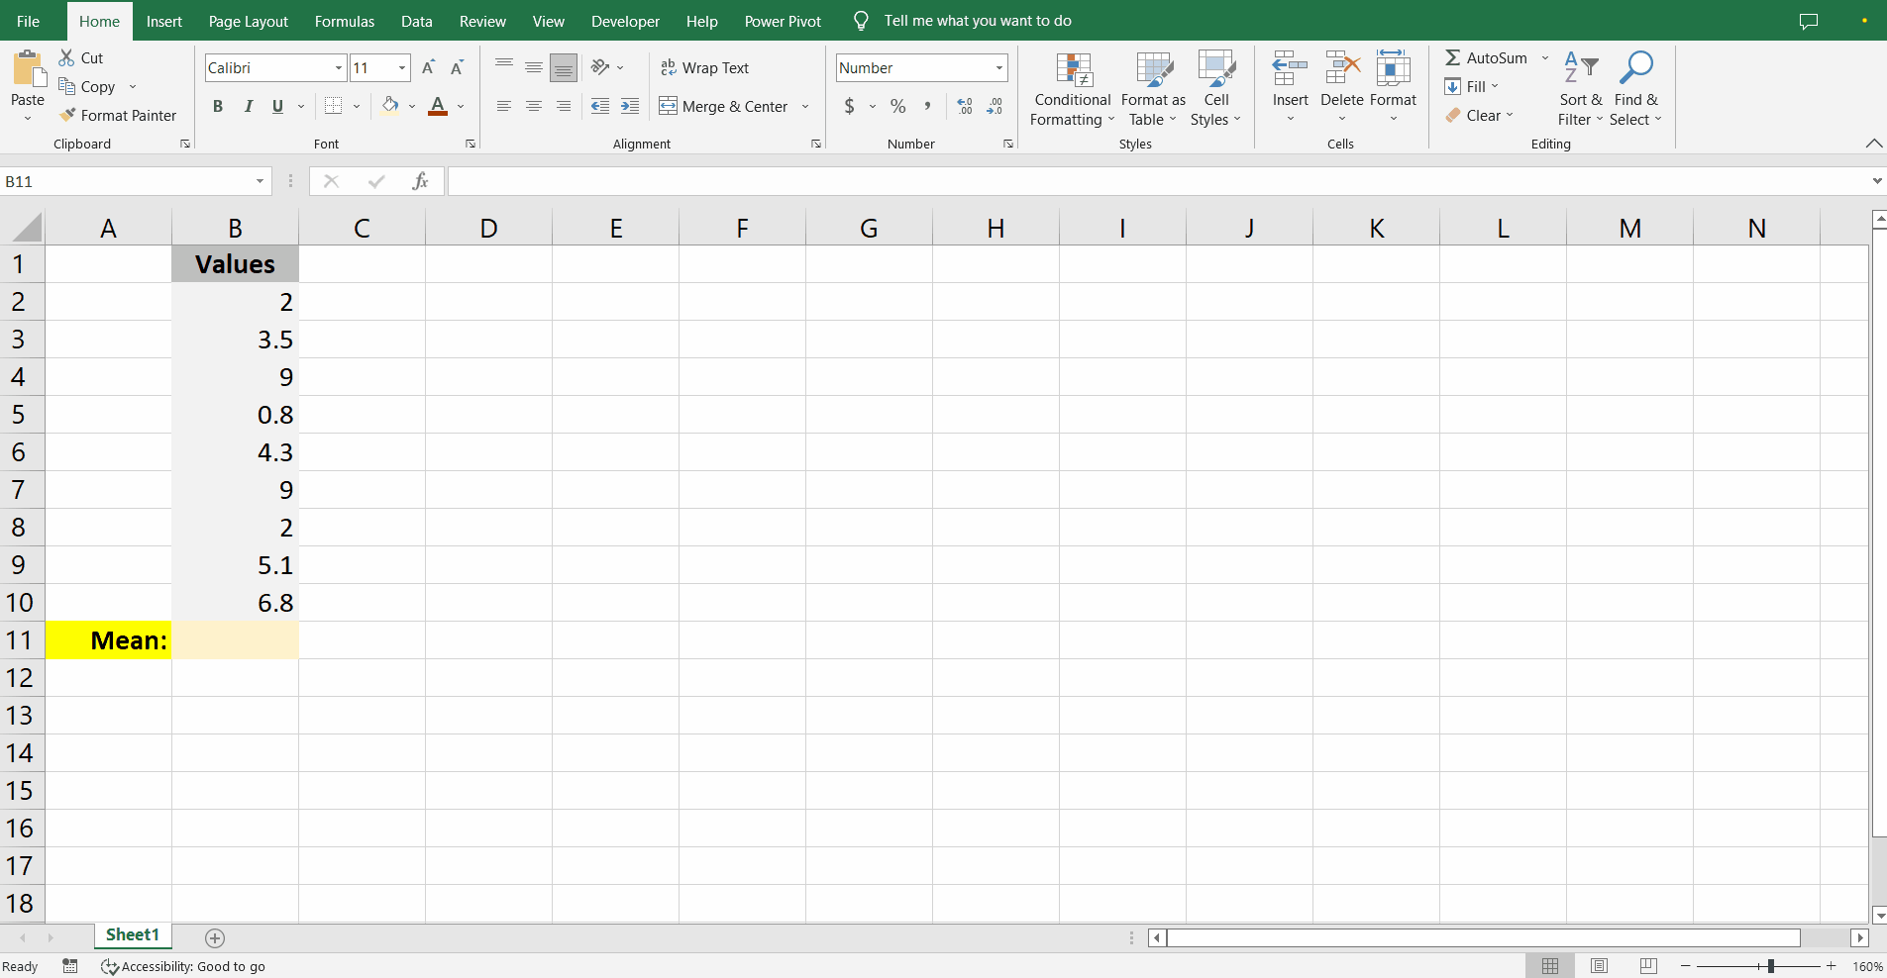This screenshot has height=978, width=1887.
Task: Expand the Fill Color options
Action: (411, 106)
